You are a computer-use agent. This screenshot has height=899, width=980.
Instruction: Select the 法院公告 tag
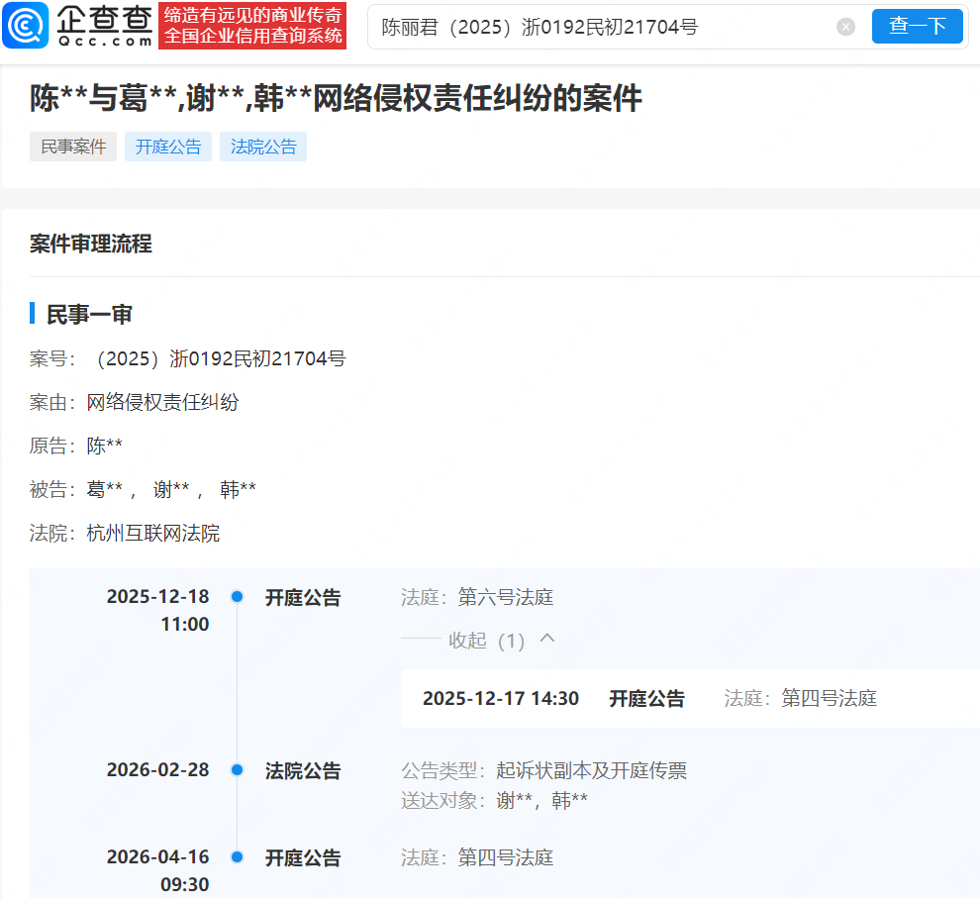click(262, 146)
